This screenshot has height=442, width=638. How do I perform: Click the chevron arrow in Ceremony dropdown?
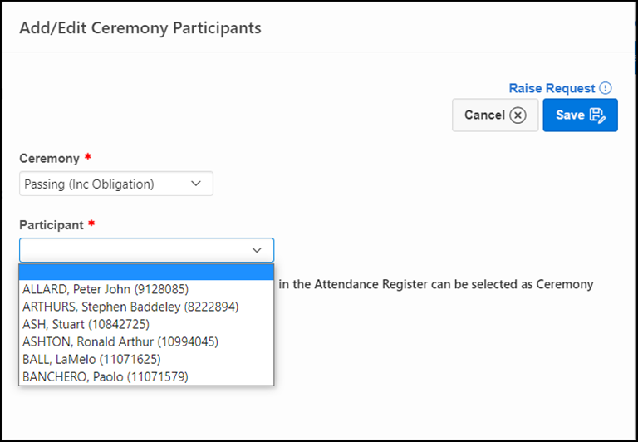click(x=196, y=184)
